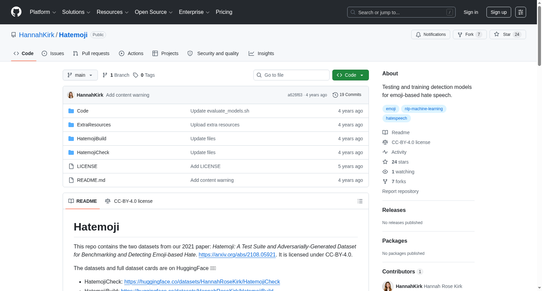Screen dimensions: 542x291
Task: Open the HannahKirk owner profile link
Action: click(37, 35)
